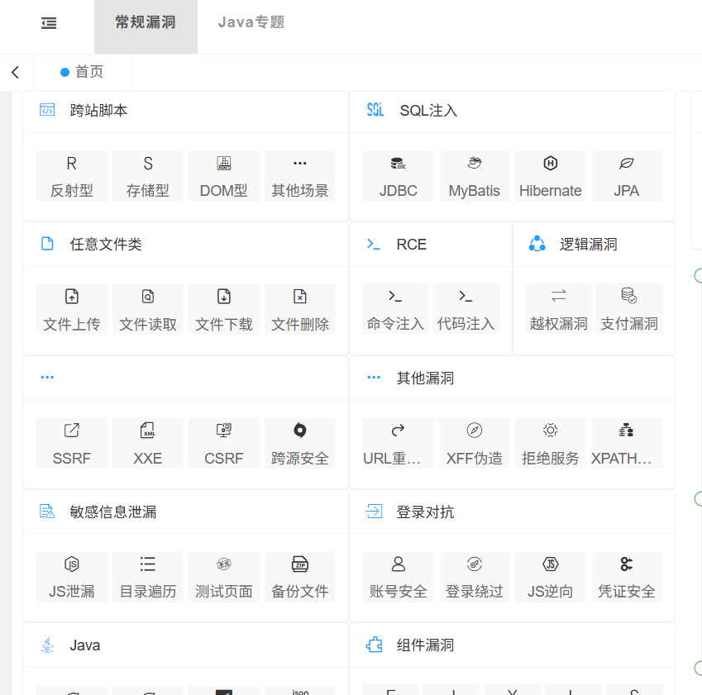Open 其他场景 under 跨站脚本
The width and height of the screenshot is (702, 695).
pyautogui.click(x=300, y=176)
